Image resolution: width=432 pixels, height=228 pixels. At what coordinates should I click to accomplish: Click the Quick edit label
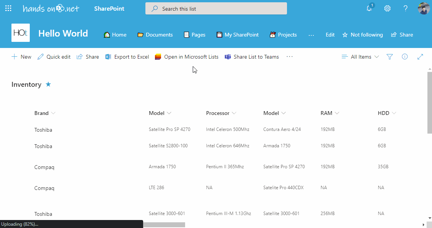tap(58, 57)
